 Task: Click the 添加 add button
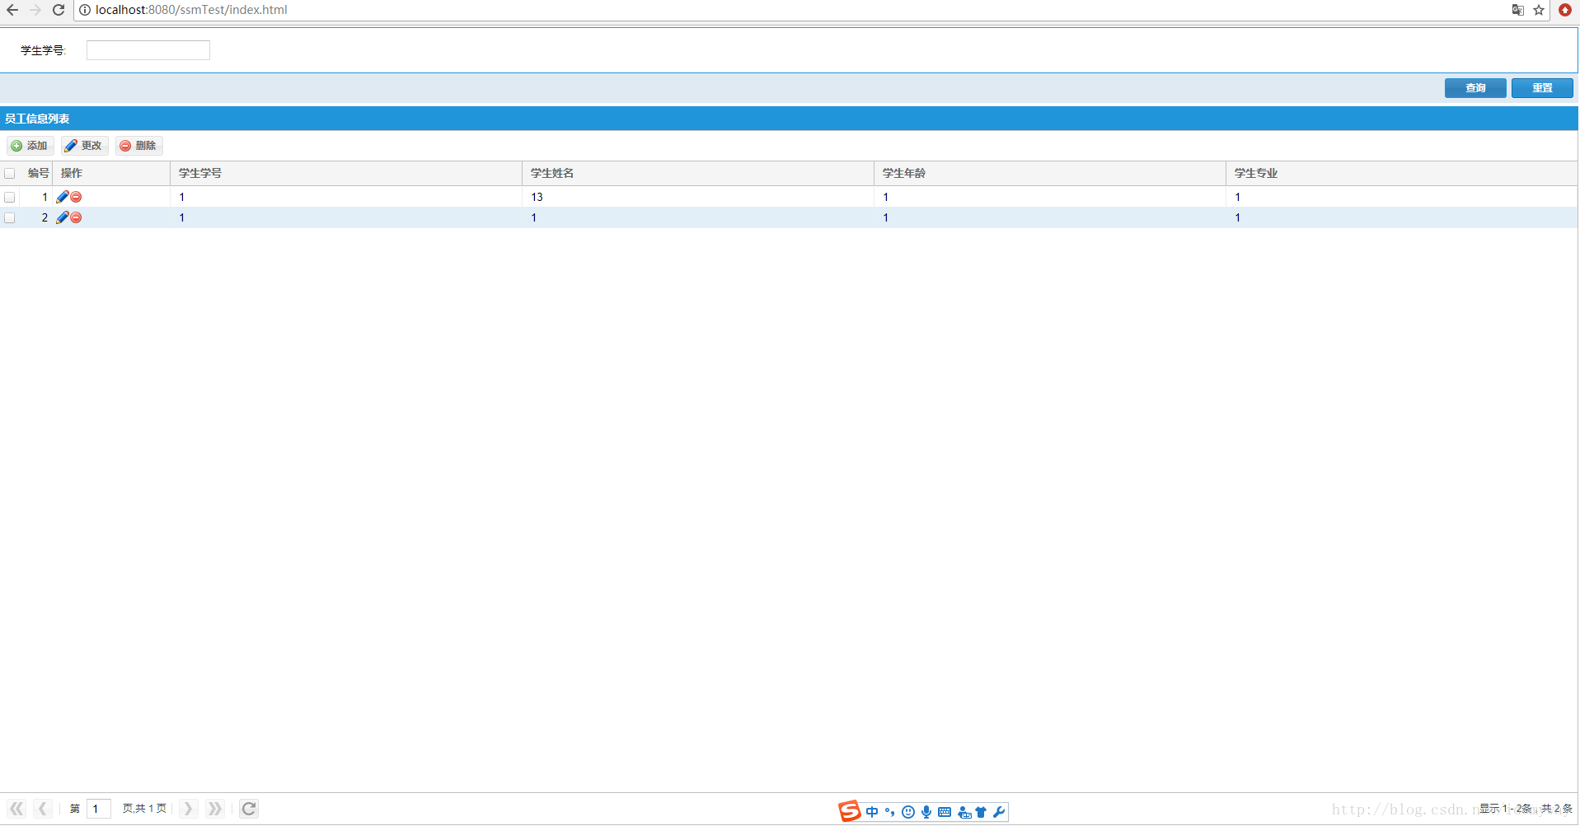tap(30, 146)
